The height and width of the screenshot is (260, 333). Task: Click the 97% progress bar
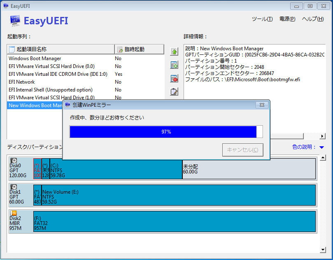click(166, 131)
